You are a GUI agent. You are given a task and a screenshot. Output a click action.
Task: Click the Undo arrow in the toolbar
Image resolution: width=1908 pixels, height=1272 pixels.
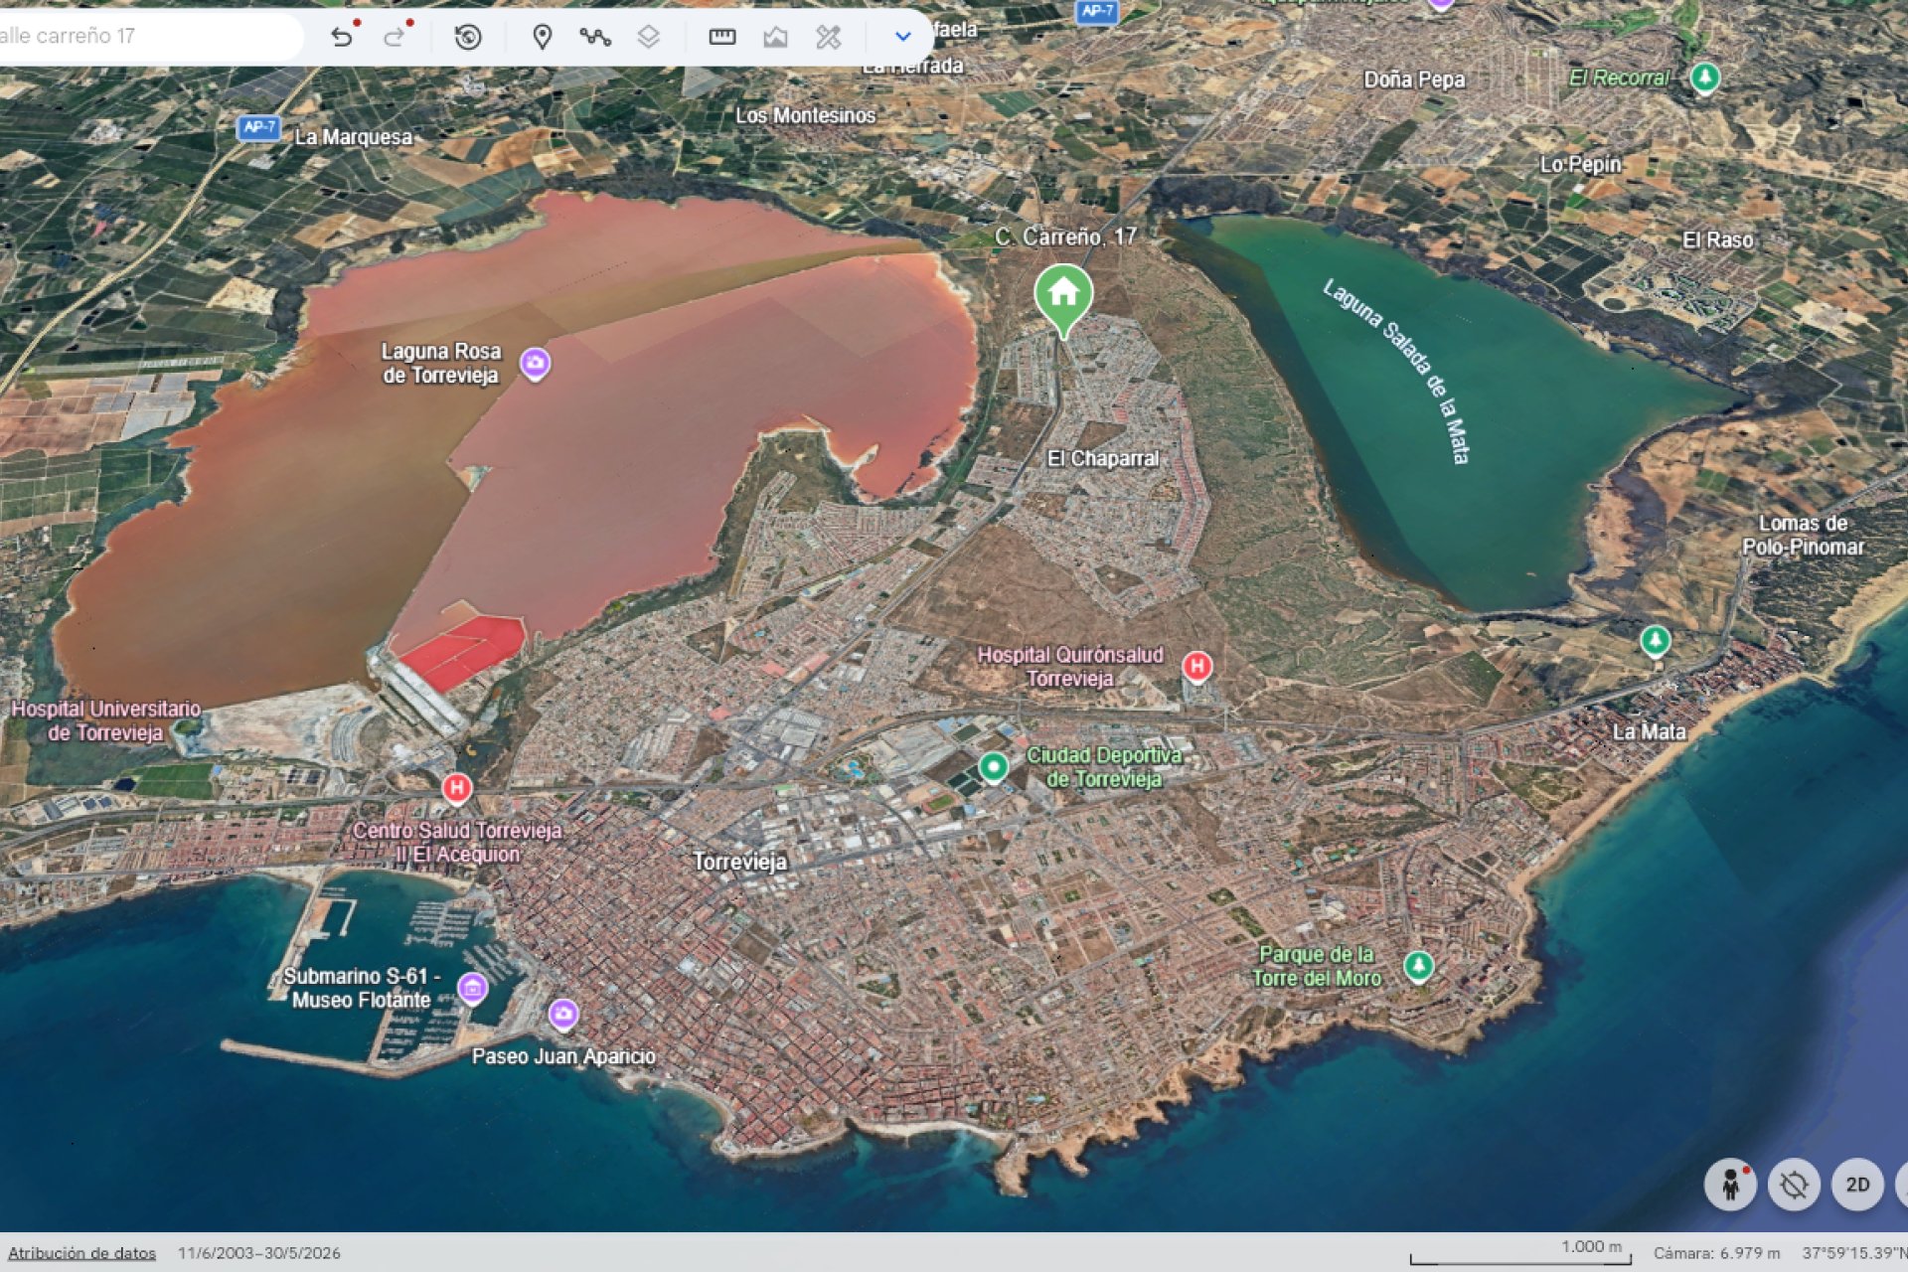342,37
